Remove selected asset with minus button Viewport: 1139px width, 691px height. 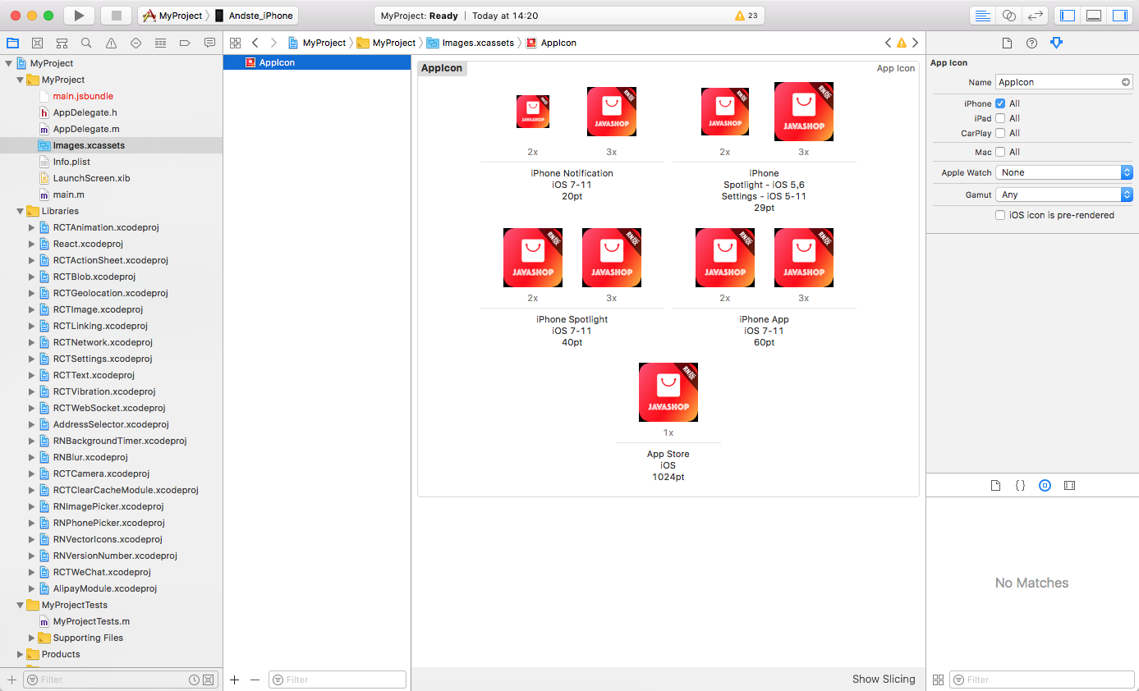click(x=255, y=680)
